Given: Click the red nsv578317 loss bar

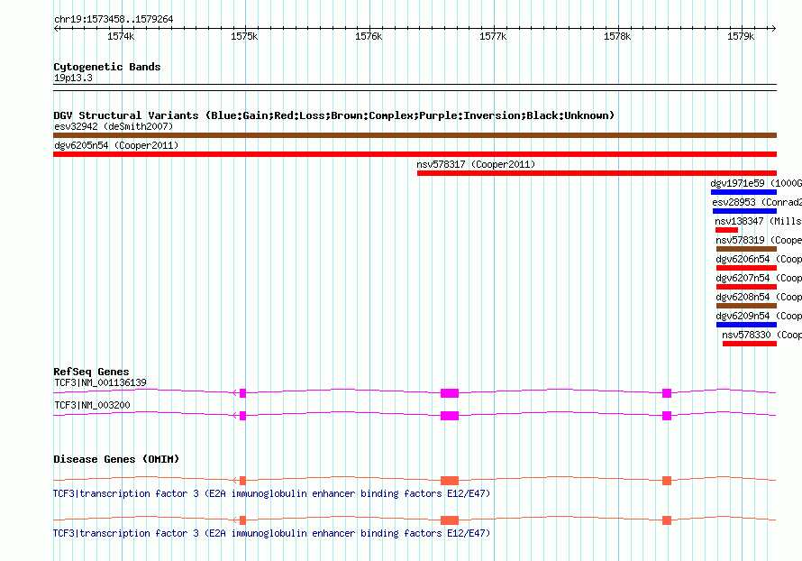Looking at the screenshot, I should (597, 173).
